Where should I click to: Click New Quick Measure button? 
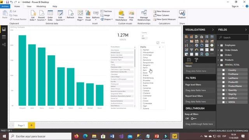[x=165, y=19]
